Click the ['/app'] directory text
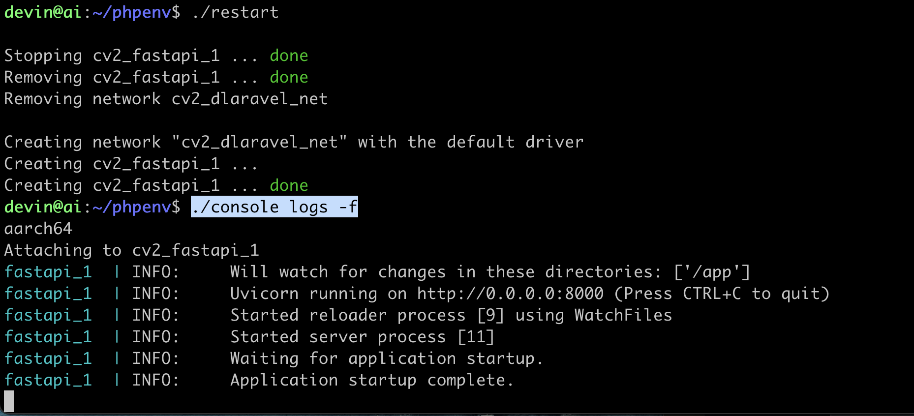The image size is (914, 416). 712,272
